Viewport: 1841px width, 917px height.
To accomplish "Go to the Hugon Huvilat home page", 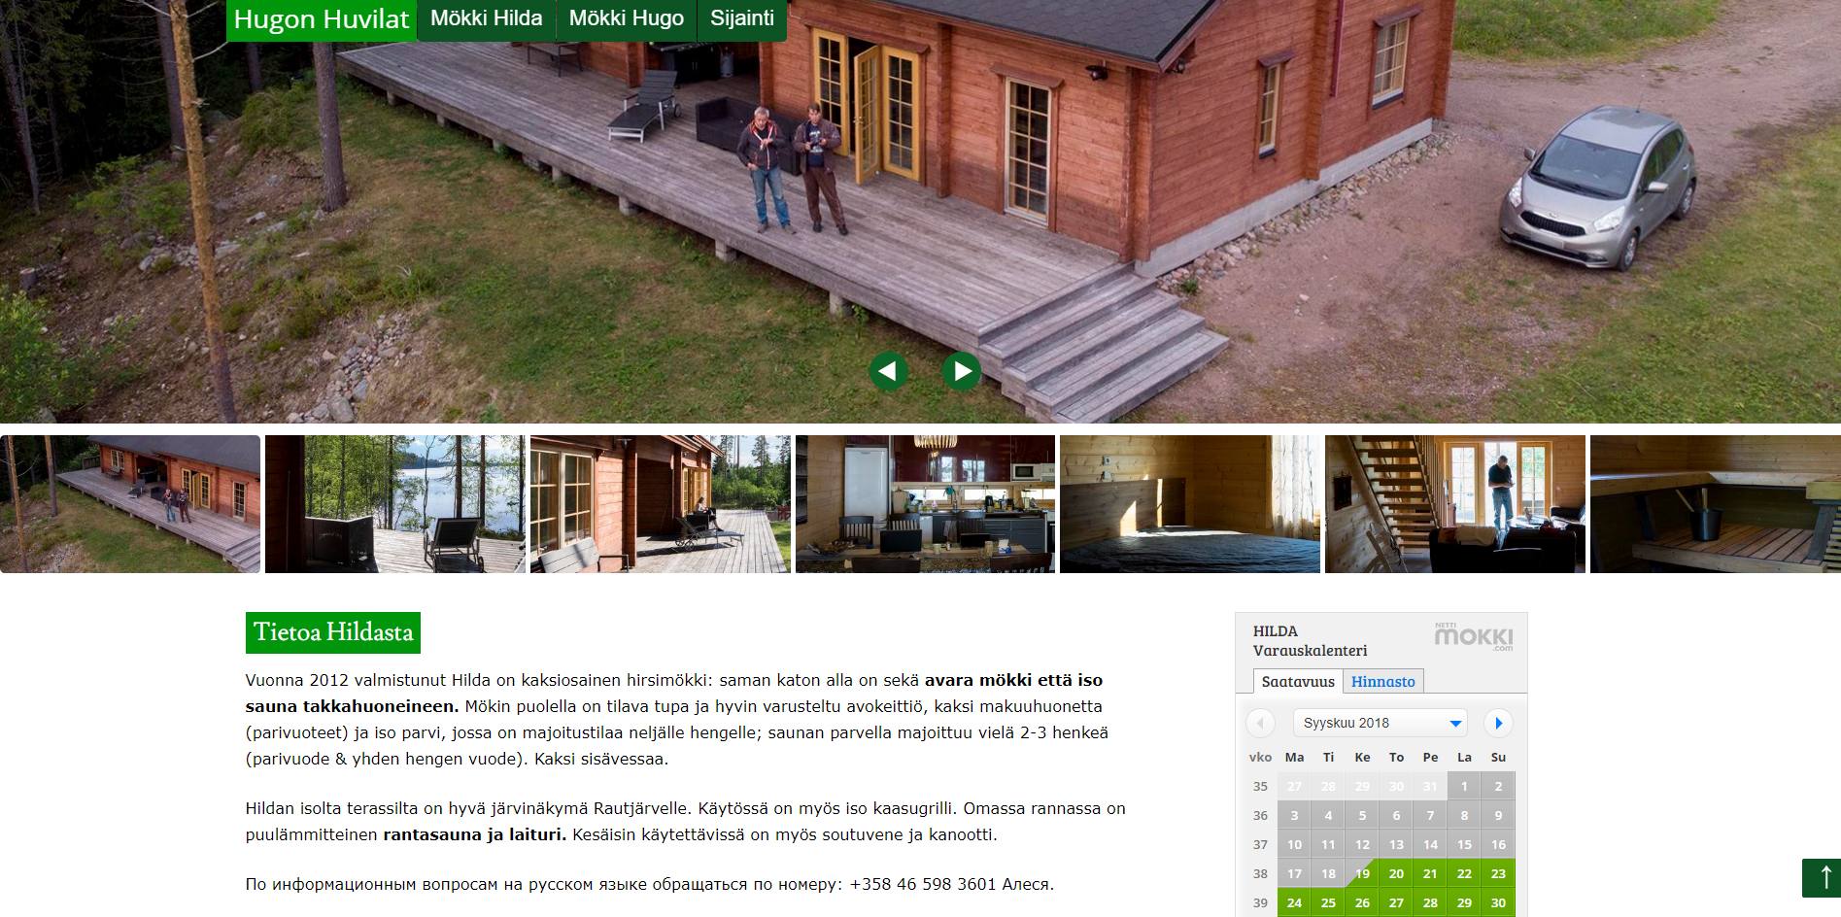I will [x=322, y=20].
